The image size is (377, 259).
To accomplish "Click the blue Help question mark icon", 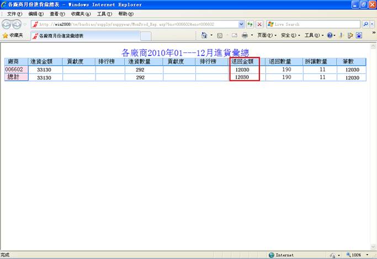I will tap(330, 35).
